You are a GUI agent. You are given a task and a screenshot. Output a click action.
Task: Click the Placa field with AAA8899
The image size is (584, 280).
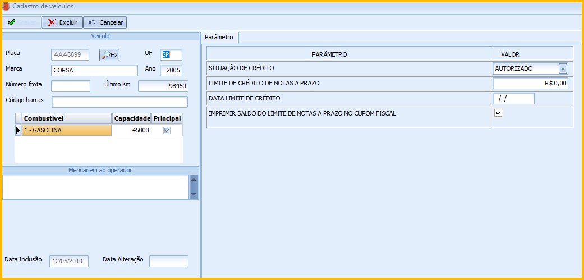70,55
